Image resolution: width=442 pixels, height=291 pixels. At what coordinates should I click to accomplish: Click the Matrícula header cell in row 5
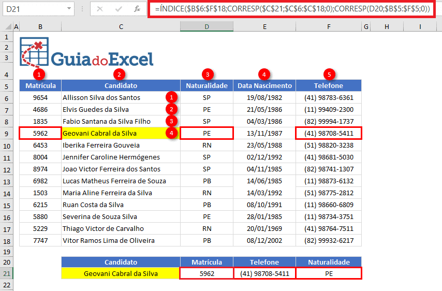pyautogui.click(x=40, y=86)
